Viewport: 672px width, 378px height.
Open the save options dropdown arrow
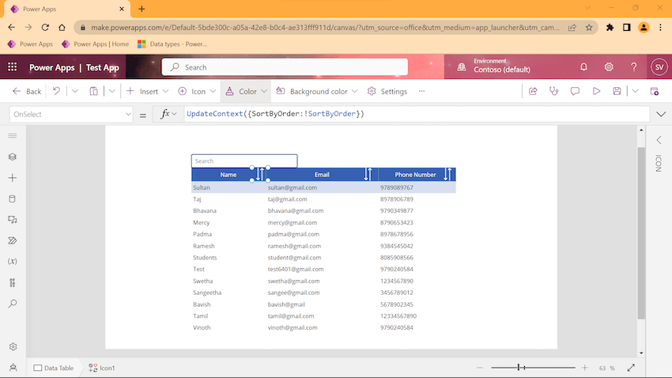tap(635, 91)
